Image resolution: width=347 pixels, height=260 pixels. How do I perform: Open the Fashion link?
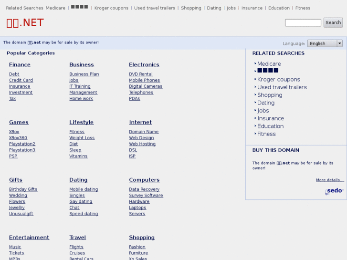coord(137,247)
